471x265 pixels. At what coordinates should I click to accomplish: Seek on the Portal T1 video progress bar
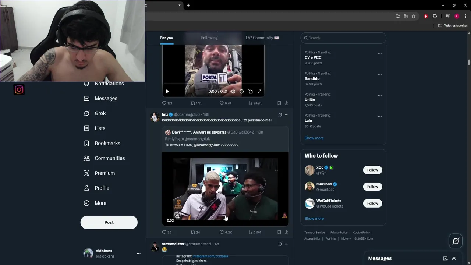[x=213, y=84]
